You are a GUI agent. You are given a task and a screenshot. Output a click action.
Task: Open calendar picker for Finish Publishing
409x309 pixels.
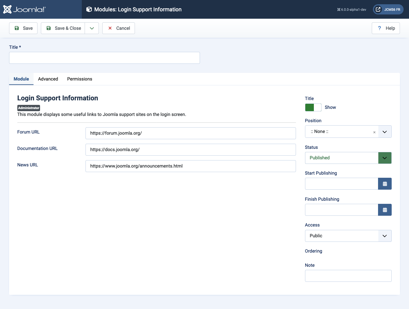point(385,210)
